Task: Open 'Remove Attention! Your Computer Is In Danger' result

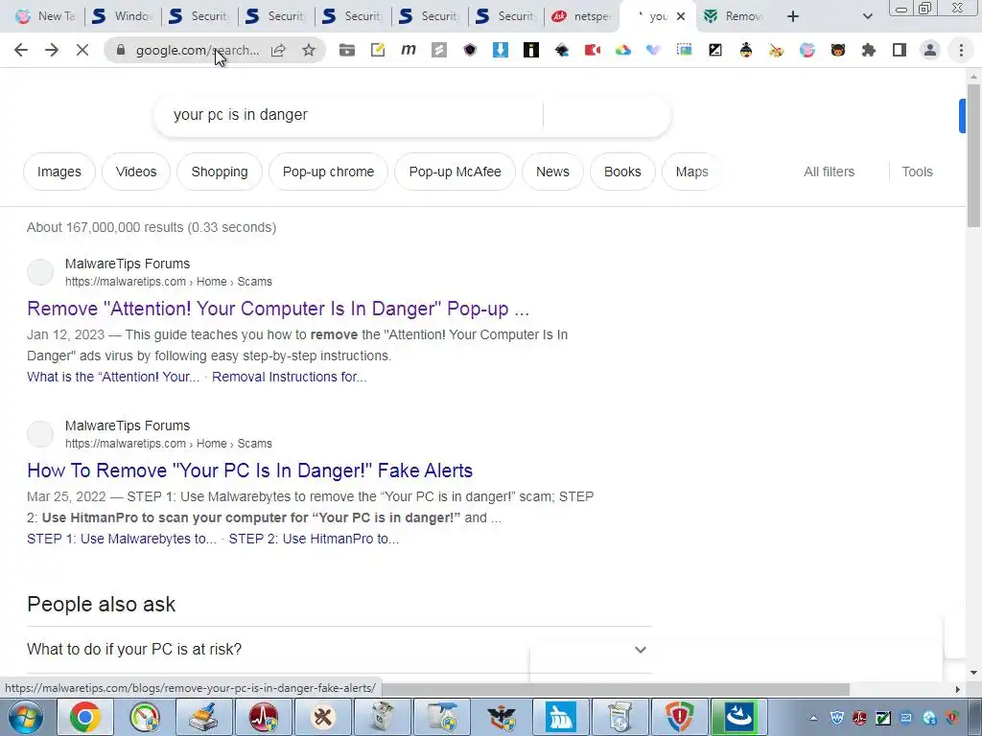Action: [278, 309]
